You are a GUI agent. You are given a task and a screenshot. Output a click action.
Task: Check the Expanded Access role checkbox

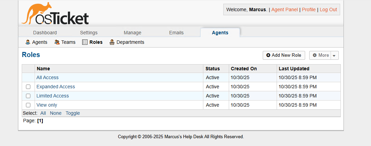pos(28,87)
